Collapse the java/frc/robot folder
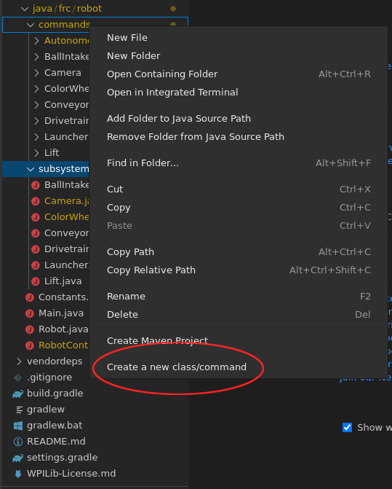 pos(25,9)
